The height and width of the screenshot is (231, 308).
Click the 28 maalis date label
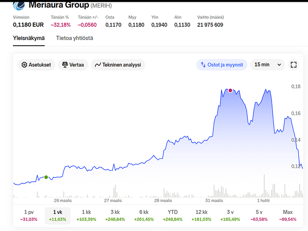(x=163, y=201)
